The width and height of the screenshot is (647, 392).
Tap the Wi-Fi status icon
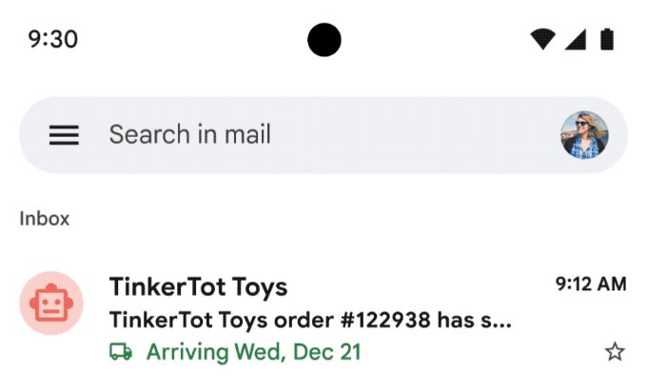[543, 39]
